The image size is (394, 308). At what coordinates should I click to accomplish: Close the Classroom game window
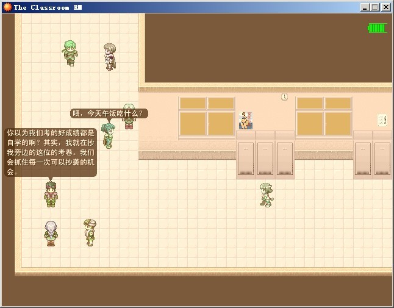click(x=385, y=7)
